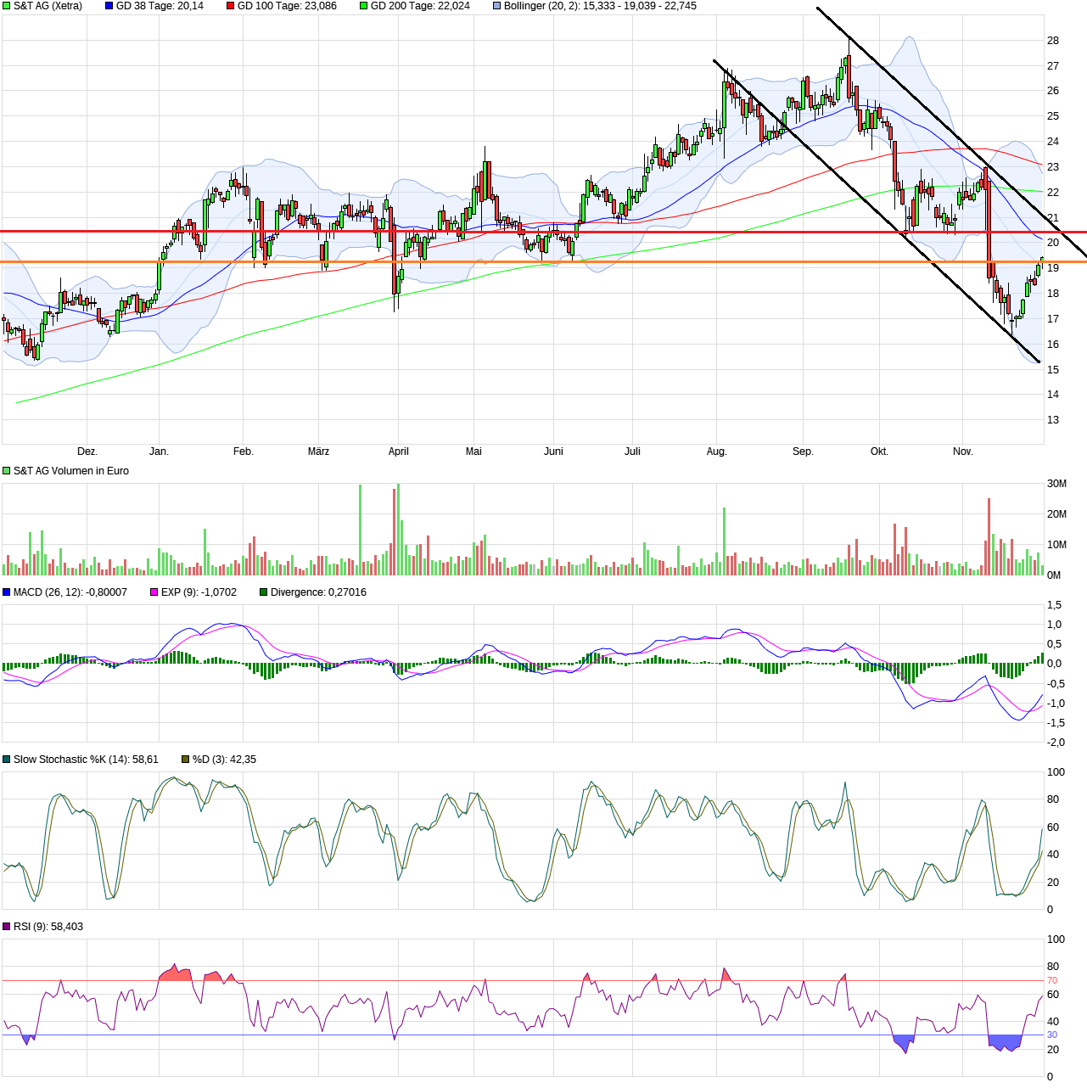Click the purple RSI (9) indicator icon
This screenshot has height=1088, width=1087.
pos(6,926)
